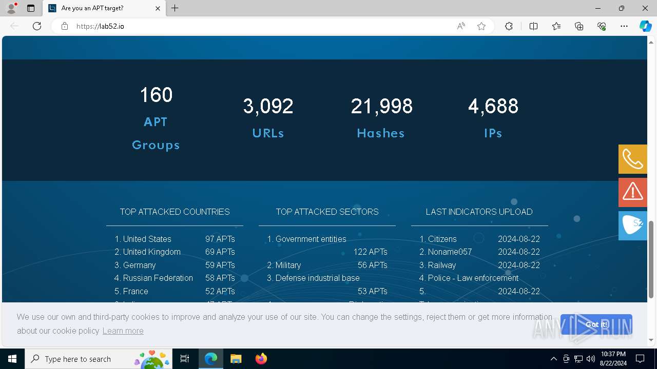Click 'Railway' in last indicators list
The height and width of the screenshot is (369, 657).
point(442,265)
